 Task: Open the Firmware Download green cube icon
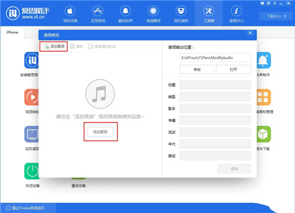[x=264, y=134]
